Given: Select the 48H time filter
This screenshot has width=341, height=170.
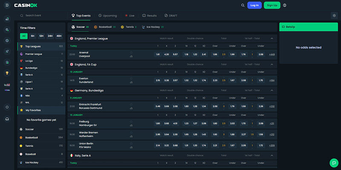Looking at the screenshot, I should pos(59,36).
